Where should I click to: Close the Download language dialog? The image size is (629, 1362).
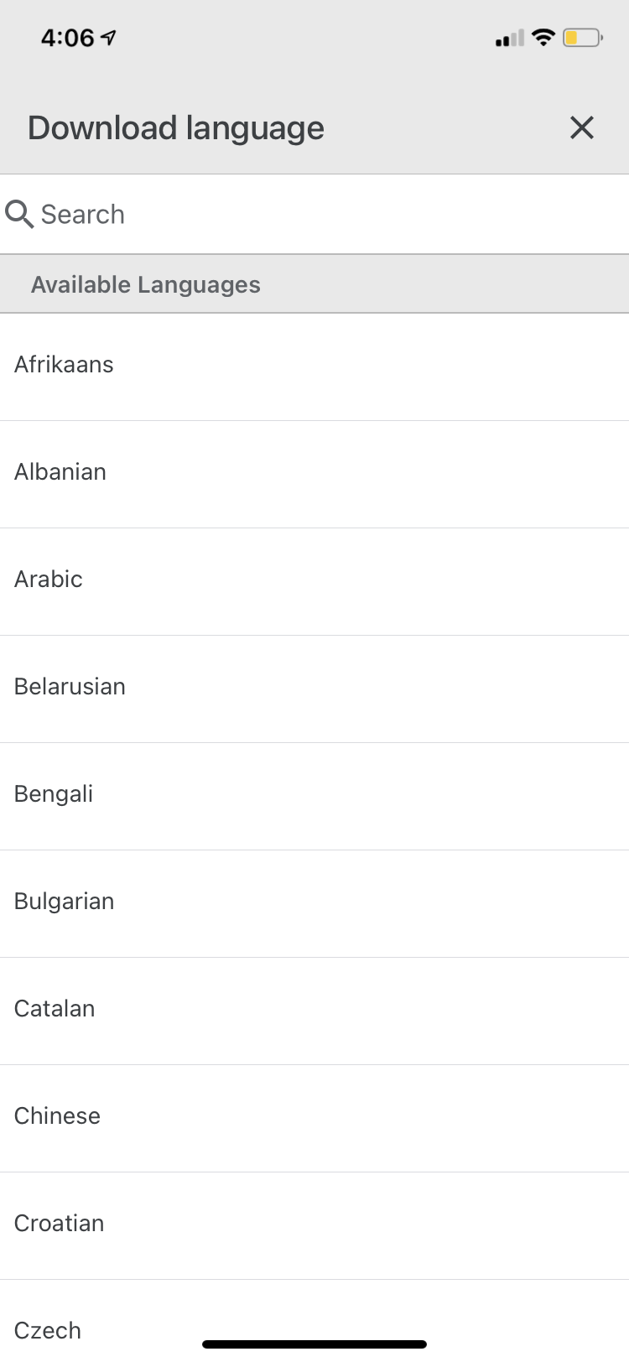[581, 127]
